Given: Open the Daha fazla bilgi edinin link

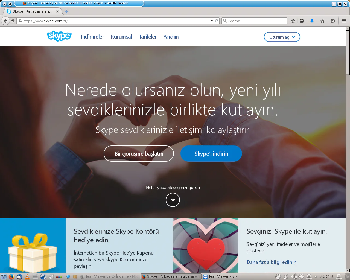Looking at the screenshot, I should tap(272, 262).
